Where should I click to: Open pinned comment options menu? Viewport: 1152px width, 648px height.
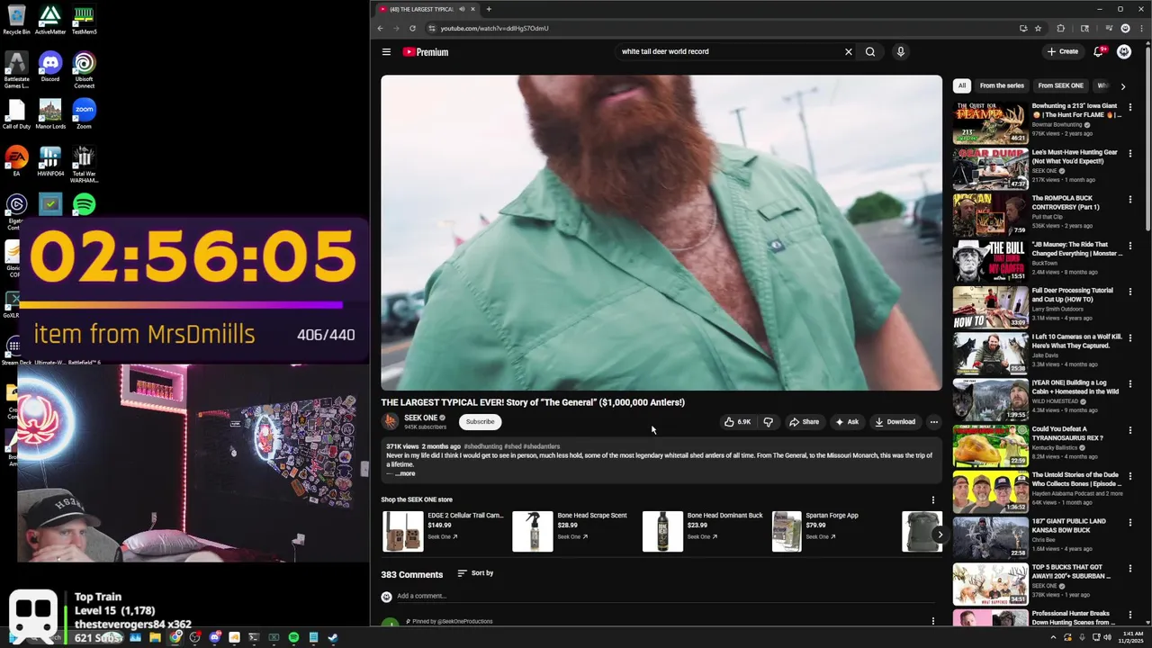pos(932,621)
